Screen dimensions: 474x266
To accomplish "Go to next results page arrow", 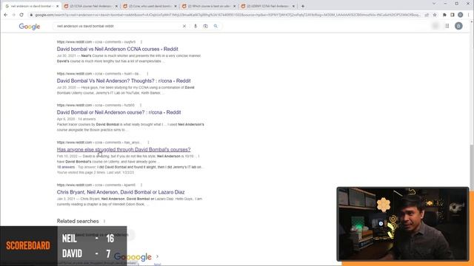I will tap(157, 256).
